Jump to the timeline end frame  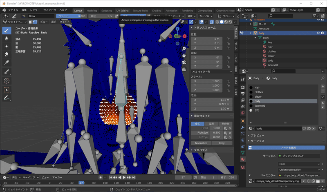(134, 177)
